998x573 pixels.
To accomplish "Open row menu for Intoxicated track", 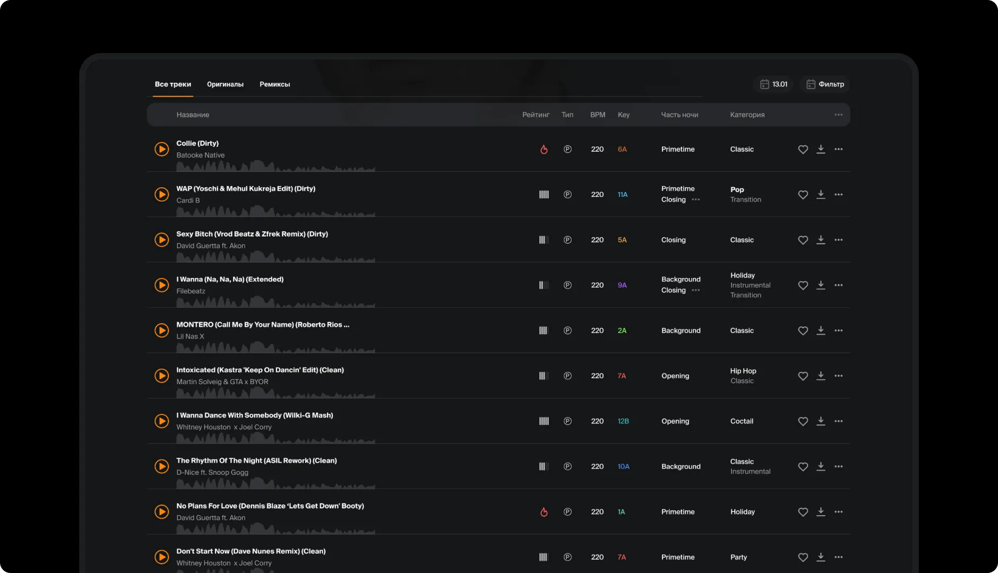I will [839, 376].
